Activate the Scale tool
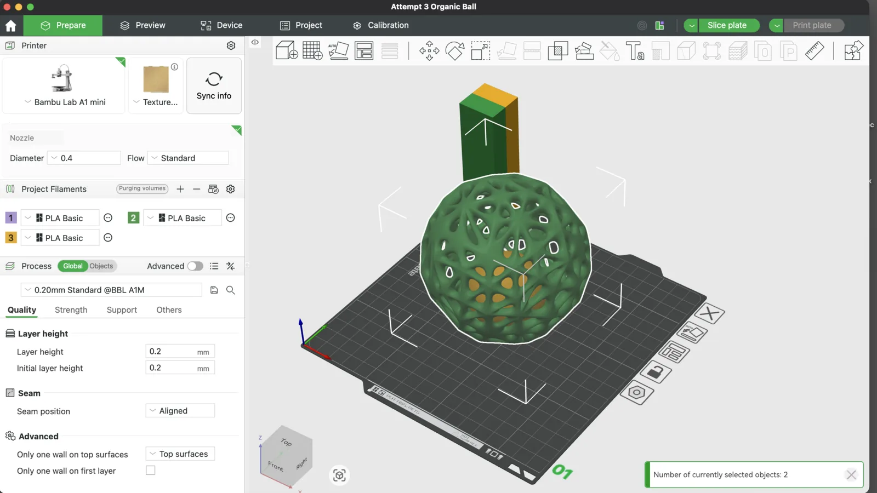This screenshot has width=877, height=493. pos(480,51)
